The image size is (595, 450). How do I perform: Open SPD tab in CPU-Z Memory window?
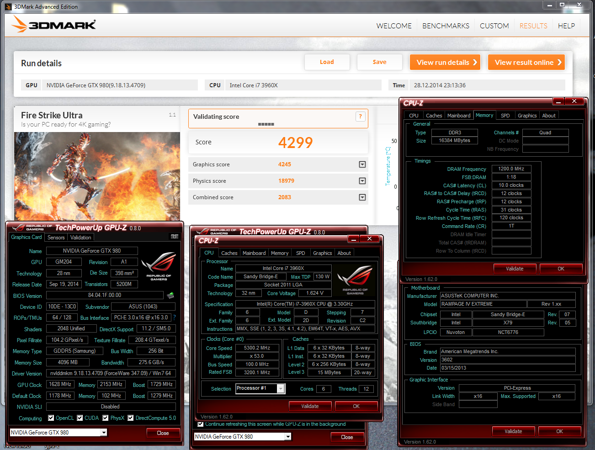pyautogui.click(x=505, y=116)
